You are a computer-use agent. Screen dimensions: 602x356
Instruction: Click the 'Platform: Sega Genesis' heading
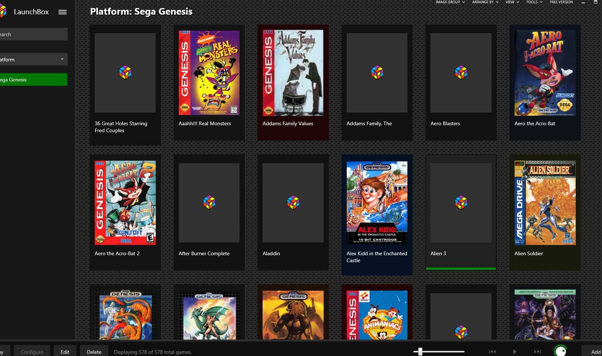[x=141, y=12]
